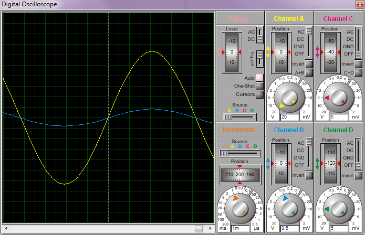365x235 pixels.
Task: Click Channel C GND coupling label
Action: 348,47
